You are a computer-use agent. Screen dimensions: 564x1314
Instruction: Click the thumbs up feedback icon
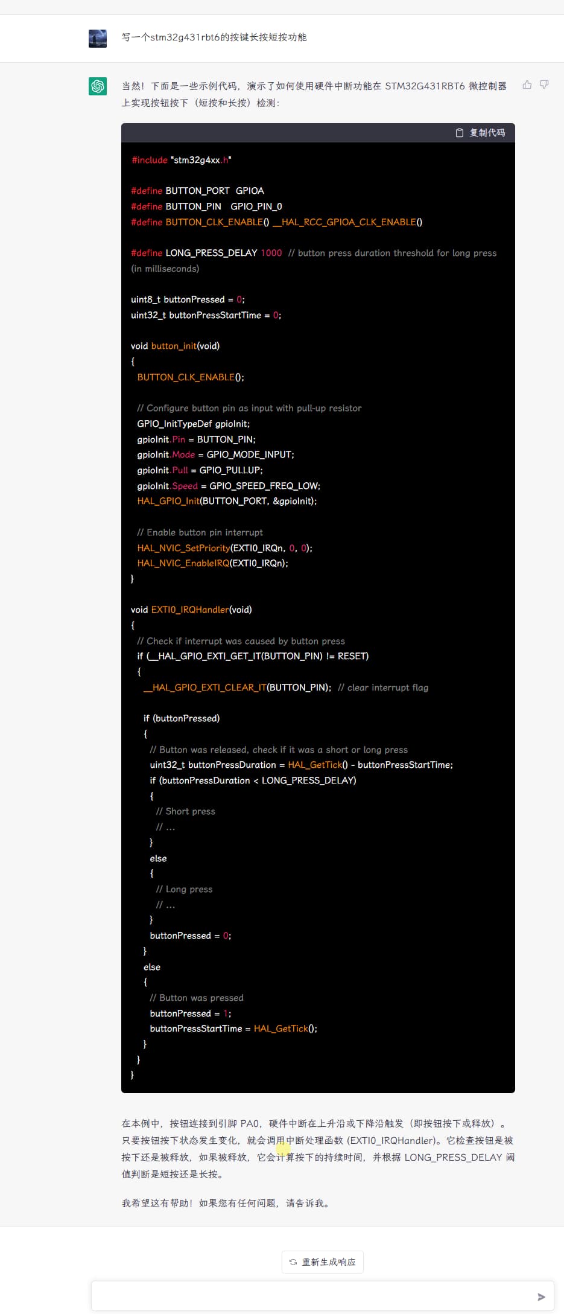(x=527, y=85)
